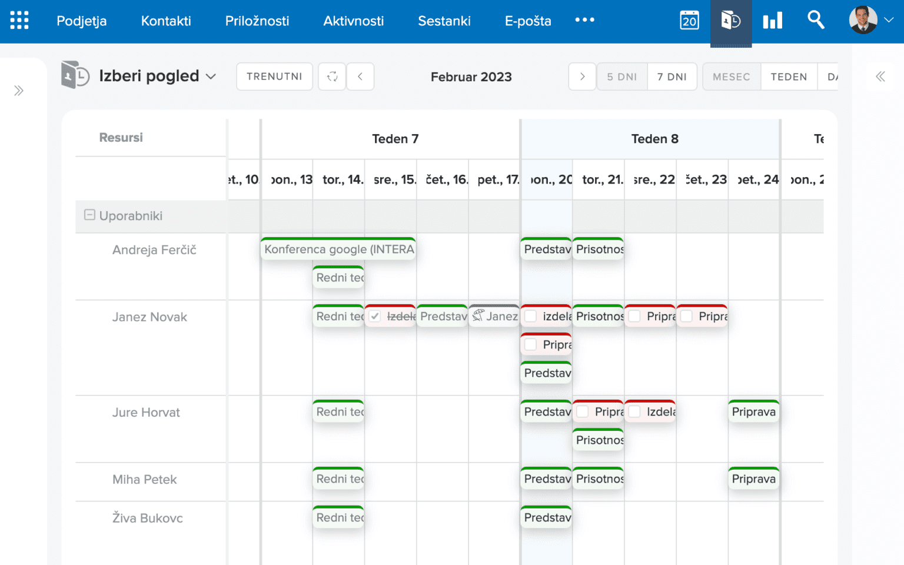Viewport: 904px width, 565px height.
Task: Open the calendar icon in top bar
Action: click(x=689, y=21)
